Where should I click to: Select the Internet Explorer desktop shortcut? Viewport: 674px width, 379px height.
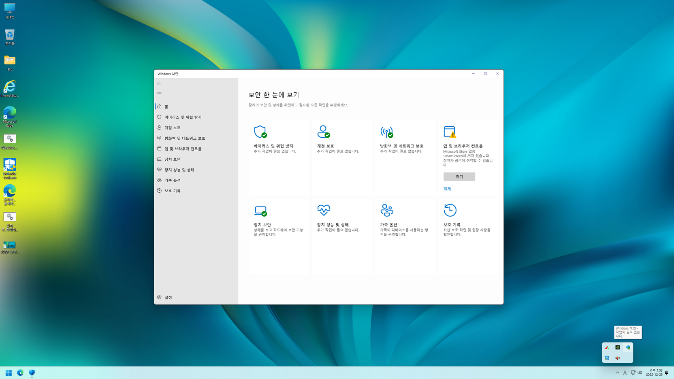pos(10,89)
